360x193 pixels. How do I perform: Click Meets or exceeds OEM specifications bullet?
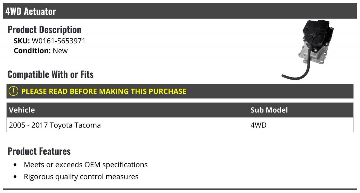tap(85, 165)
